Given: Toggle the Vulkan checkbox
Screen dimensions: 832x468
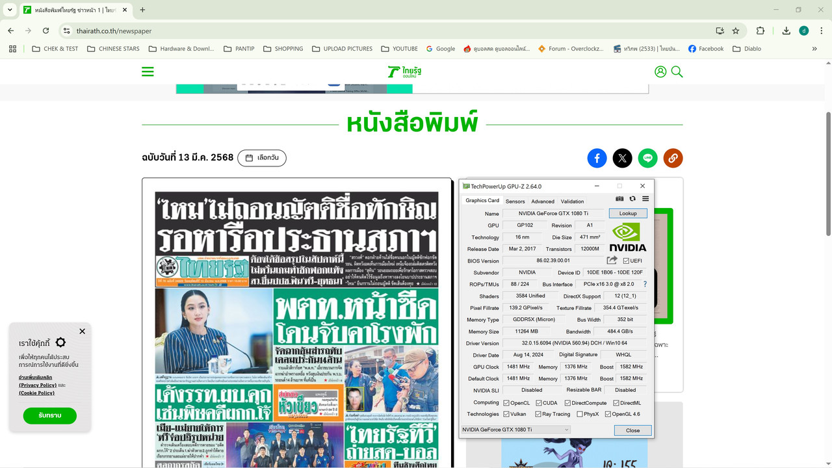Looking at the screenshot, I should (x=506, y=414).
